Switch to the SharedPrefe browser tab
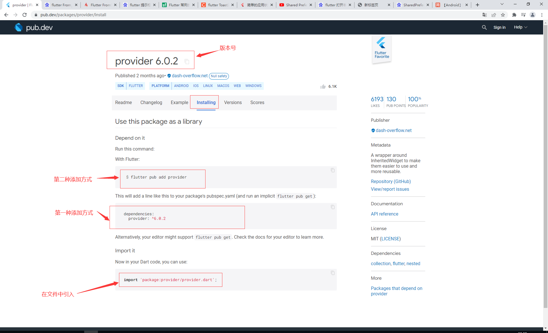Screen dimensions: 548x333 coord(413,5)
